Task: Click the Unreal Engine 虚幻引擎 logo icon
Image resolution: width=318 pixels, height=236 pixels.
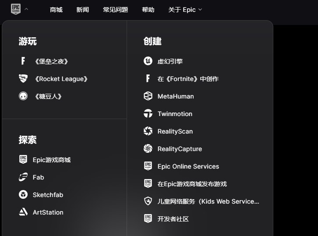Action: pos(148,61)
